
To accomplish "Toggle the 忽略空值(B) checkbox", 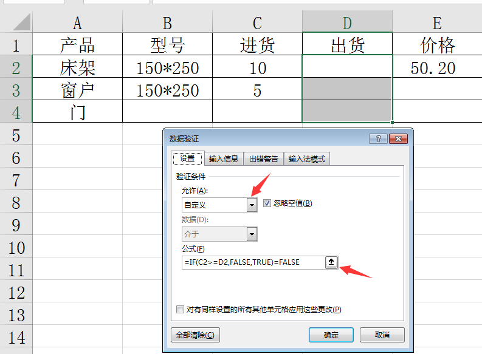I will click(x=267, y=203).
